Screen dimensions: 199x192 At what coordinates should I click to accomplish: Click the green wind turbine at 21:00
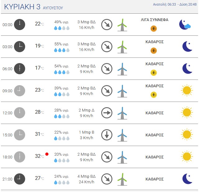tap(122, 179)
